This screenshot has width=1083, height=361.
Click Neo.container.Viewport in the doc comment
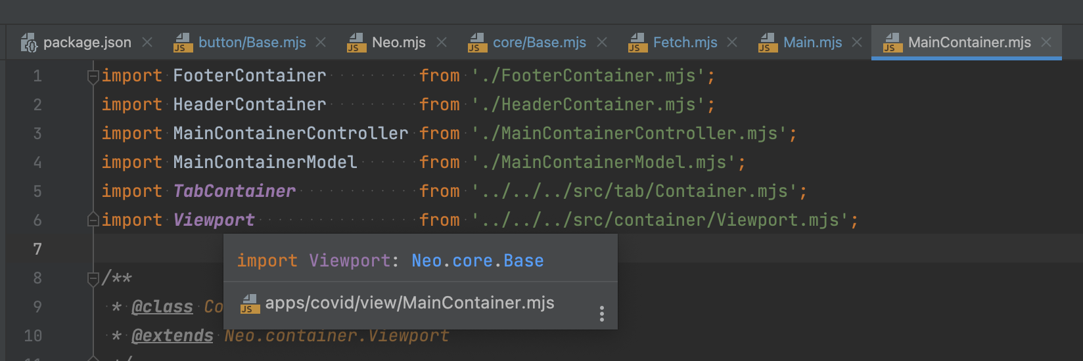click(x=337, y=335)
